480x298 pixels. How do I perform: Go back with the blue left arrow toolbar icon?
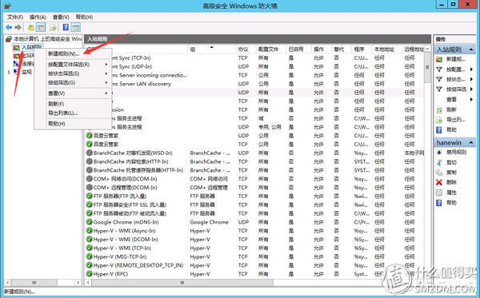pos(9,27)
